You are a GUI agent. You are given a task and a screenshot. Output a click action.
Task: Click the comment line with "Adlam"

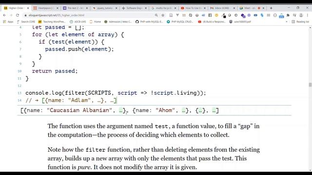71,100
